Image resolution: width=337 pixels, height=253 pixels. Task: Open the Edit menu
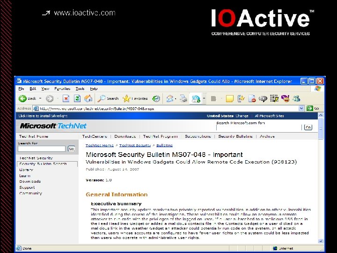click(x=33, y=89)
